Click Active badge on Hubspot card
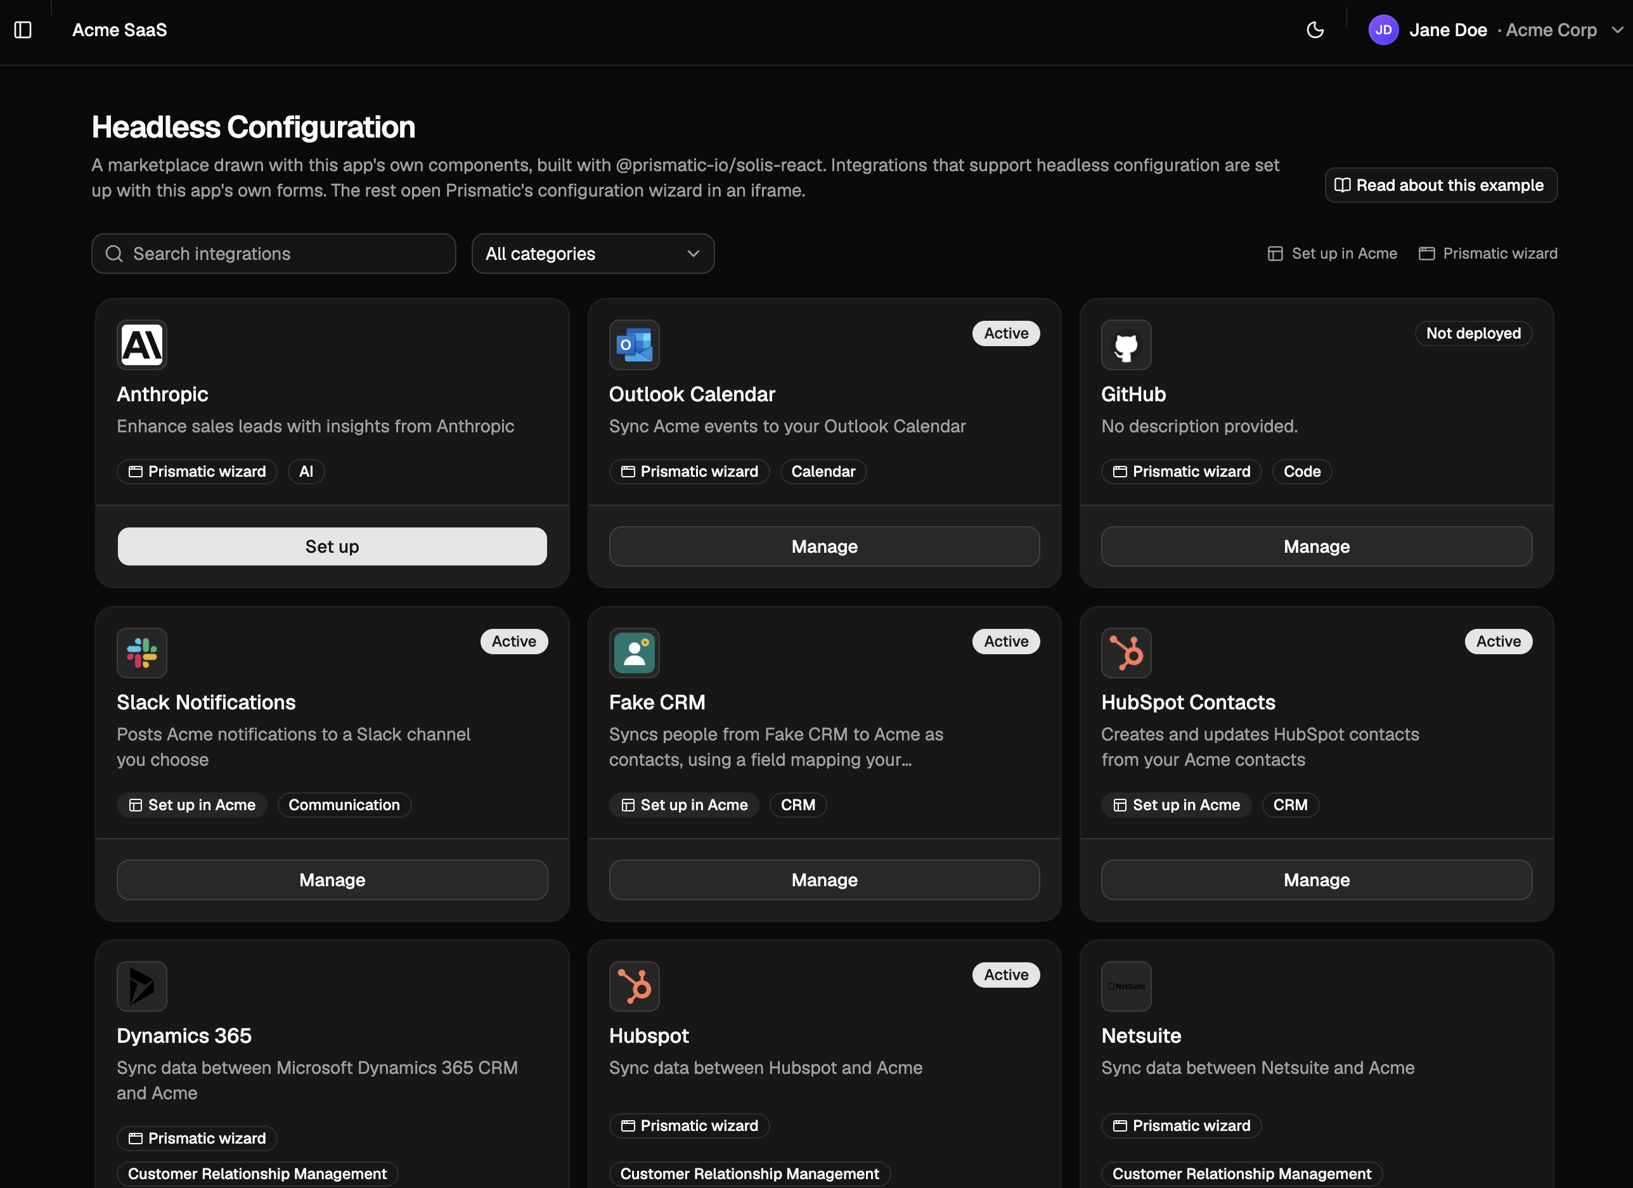The image size is (1633, 1188). coord(1006,975)
